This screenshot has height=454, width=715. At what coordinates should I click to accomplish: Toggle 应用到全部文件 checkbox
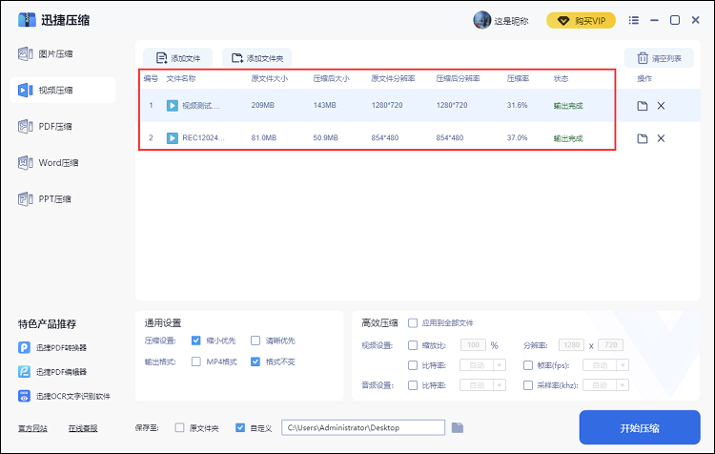tap(413, 323)
